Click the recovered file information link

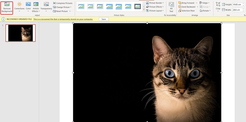pos(63,19)
